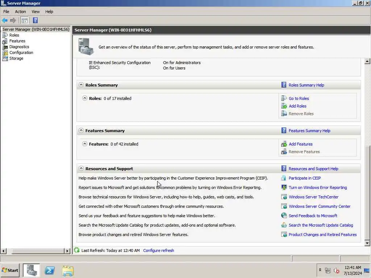Viewport: 371px width, 278px height.
Task: Open the Help menu
Action: tap(49, 12)
